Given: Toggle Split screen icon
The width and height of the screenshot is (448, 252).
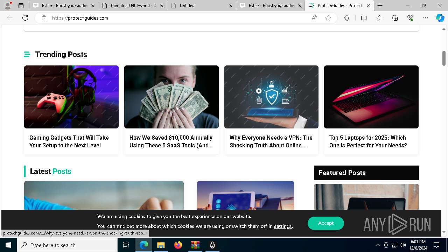Looking at the screenshot, I should 364,18.
